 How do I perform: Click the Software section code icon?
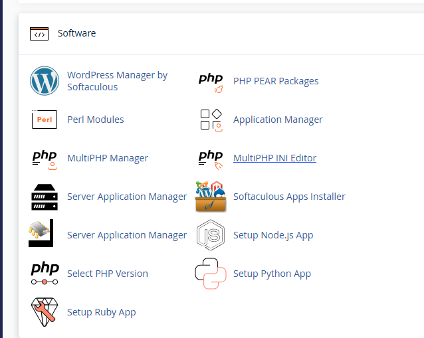coord(39,34)
